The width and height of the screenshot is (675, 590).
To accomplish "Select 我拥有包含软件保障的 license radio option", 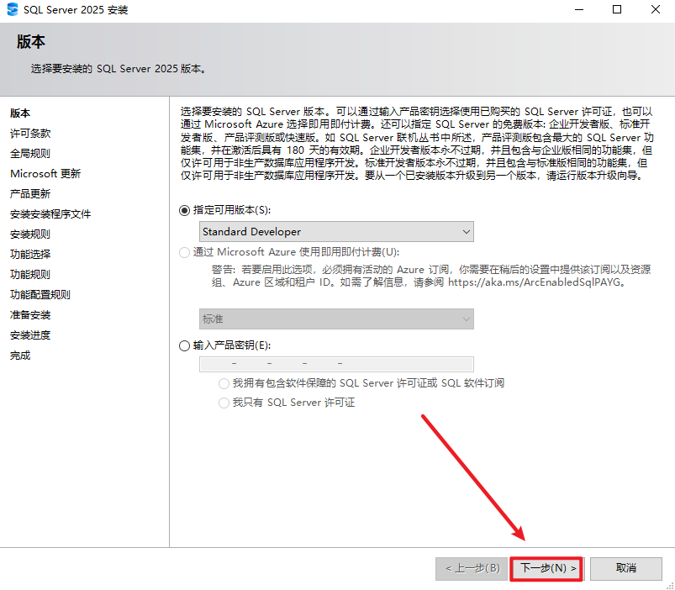I will (x=224, y=383).
